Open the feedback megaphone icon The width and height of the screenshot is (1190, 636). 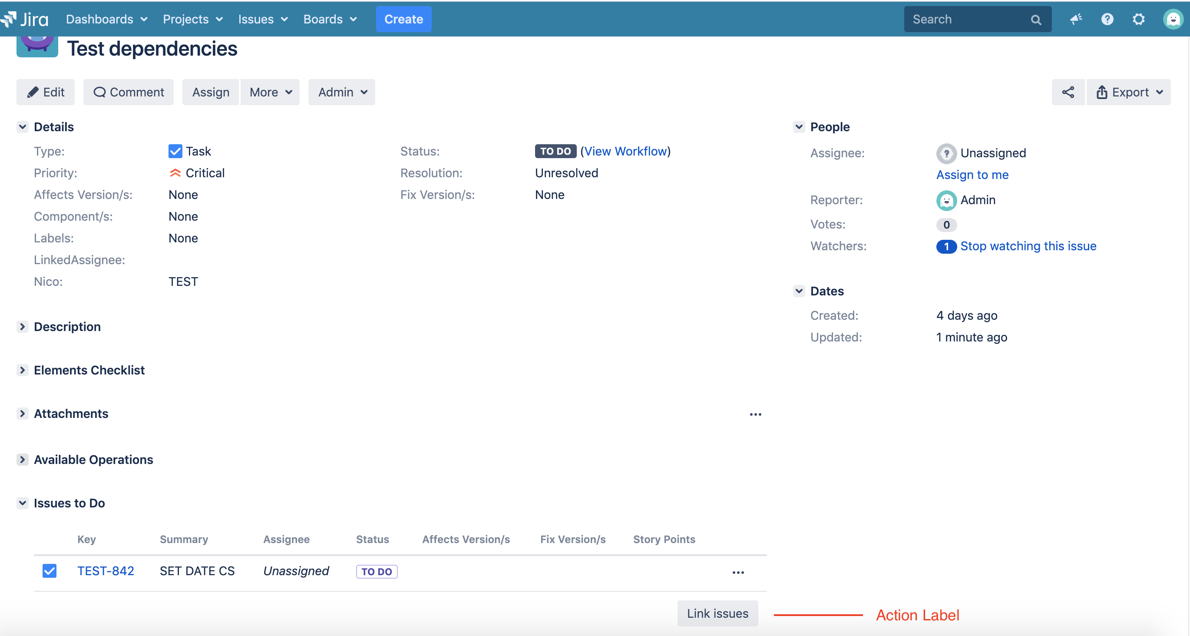[1076, 19]
